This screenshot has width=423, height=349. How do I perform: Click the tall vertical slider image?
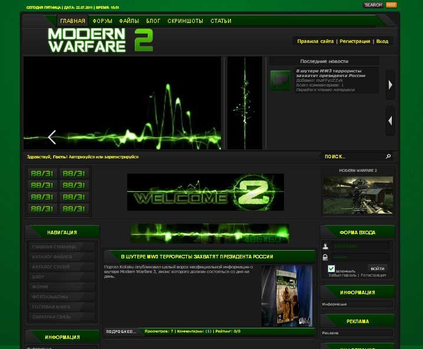tap(244, 103)
